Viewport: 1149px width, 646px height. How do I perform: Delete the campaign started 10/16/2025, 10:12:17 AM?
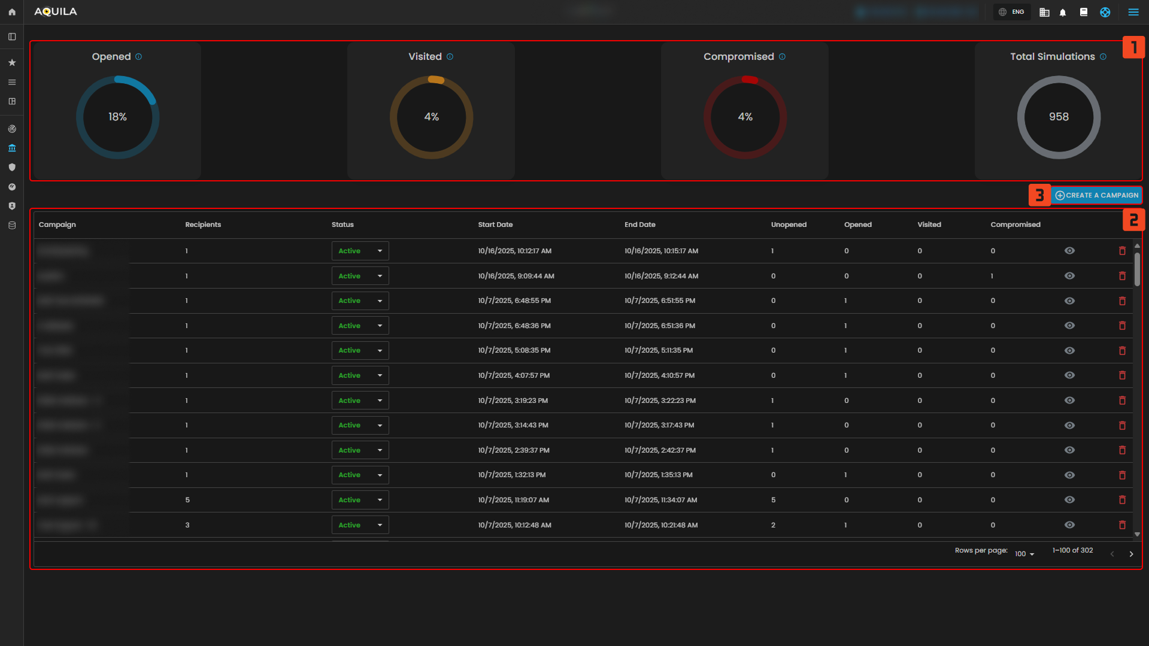[1122, 251]
